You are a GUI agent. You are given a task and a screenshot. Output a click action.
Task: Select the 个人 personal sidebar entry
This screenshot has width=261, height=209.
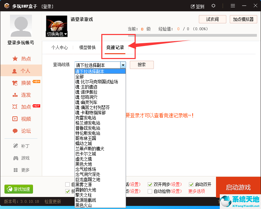point(21,71)
